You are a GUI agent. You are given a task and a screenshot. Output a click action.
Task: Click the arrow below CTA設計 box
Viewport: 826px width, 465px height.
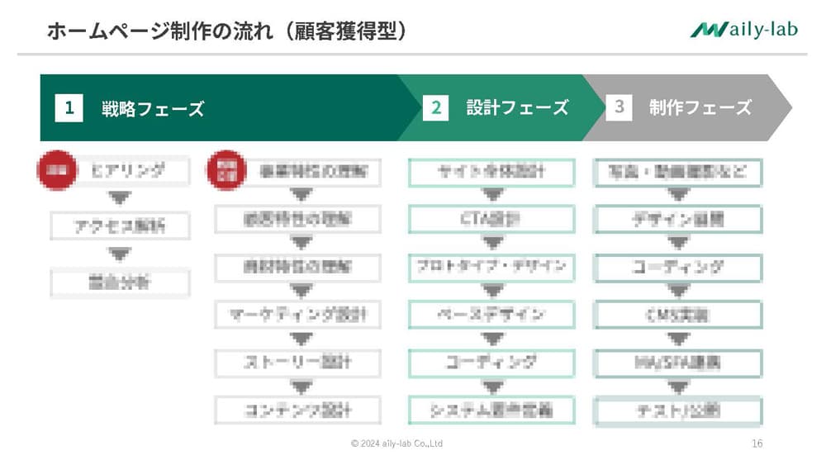[492, 242]
